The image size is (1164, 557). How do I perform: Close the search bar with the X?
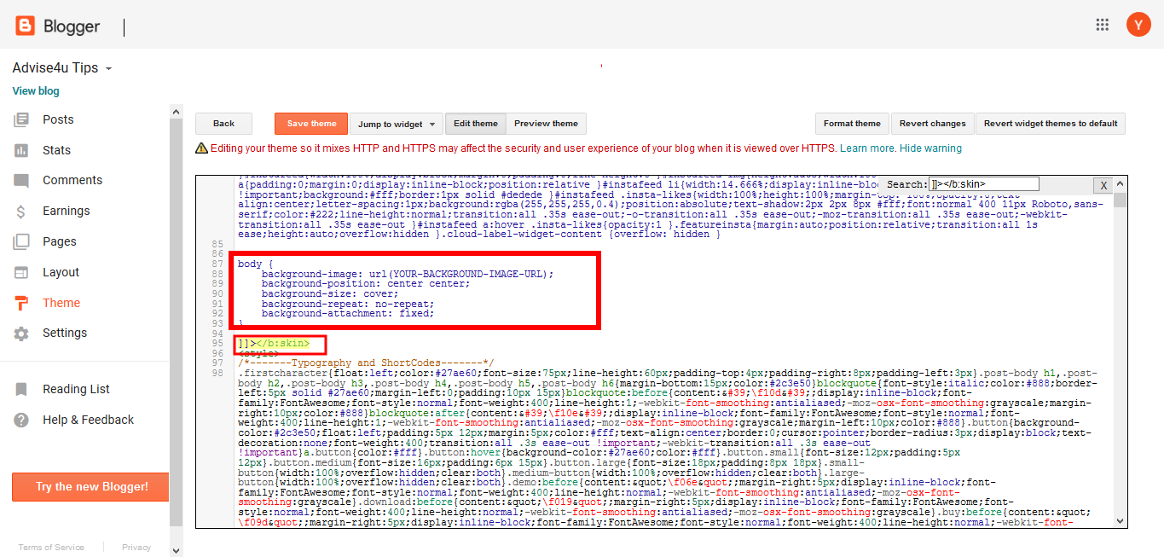tap(1103, 185)
